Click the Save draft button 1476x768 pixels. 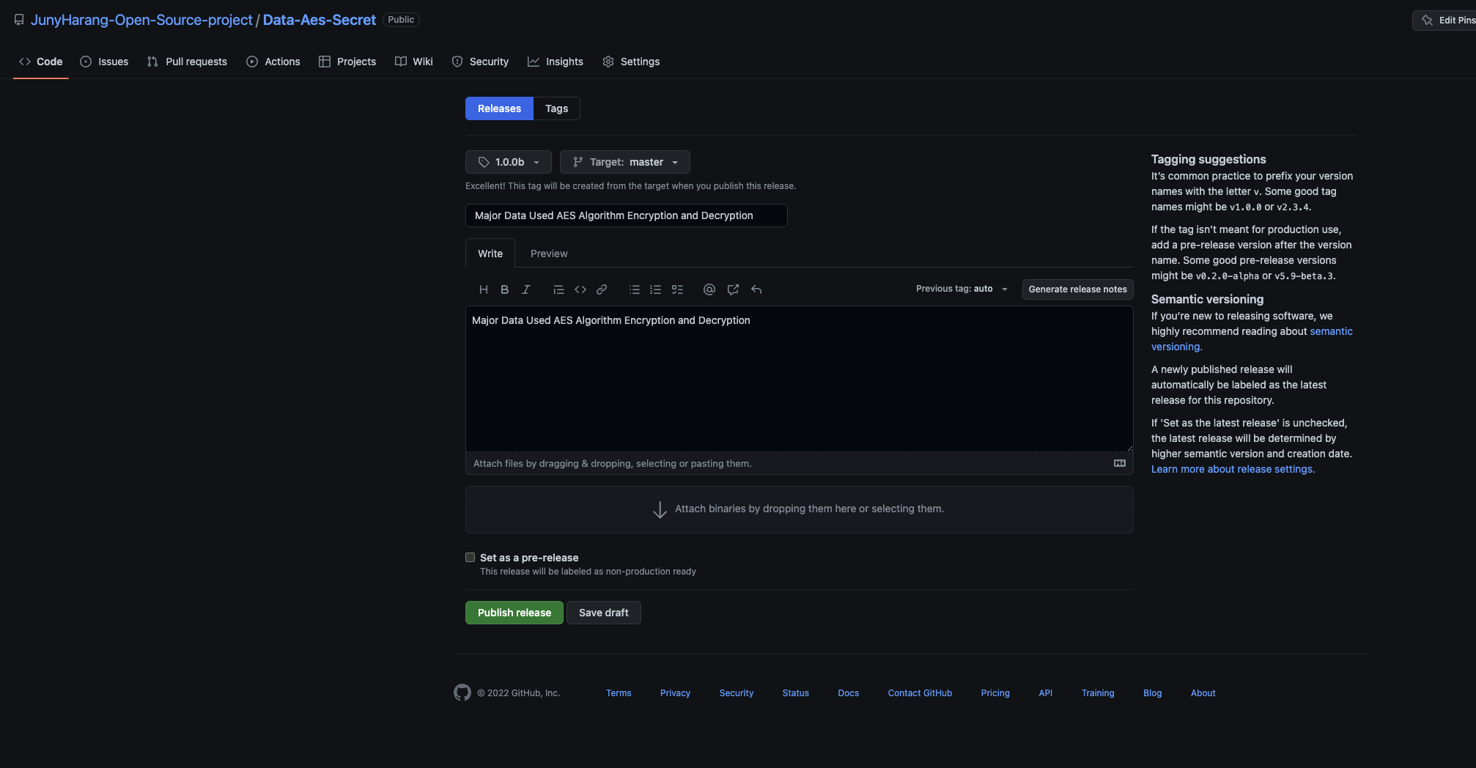[x=604, y=613]
